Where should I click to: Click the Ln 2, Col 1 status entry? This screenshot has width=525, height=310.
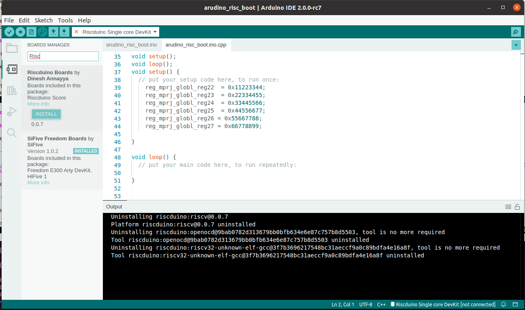point(343,304)
